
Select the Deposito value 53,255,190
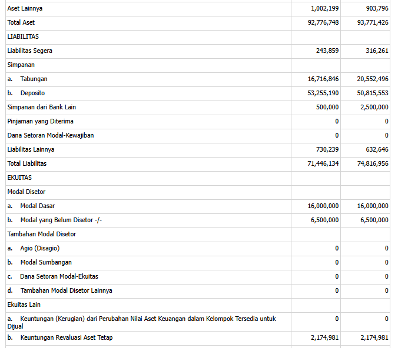(x=323, y=93)
